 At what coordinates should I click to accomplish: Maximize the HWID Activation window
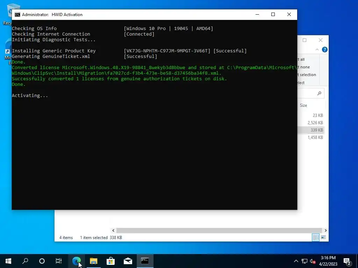pyautogui.click(x=273, y=15)
